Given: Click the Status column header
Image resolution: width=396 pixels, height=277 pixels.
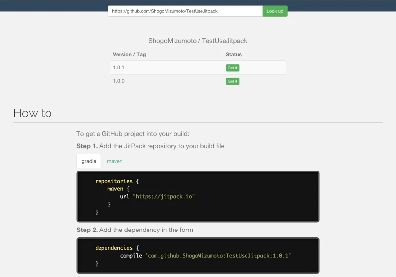Looking at the screenshot, I should 234,54.
